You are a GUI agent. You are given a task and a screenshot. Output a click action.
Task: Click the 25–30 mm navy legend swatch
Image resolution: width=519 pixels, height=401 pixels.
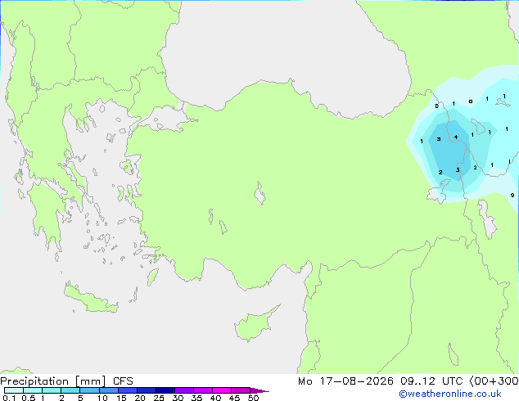tap(165, 390)
